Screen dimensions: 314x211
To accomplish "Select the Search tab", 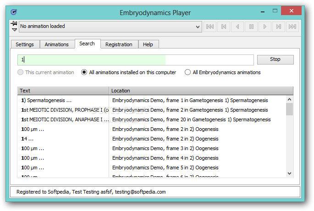I will click(87, 43).
